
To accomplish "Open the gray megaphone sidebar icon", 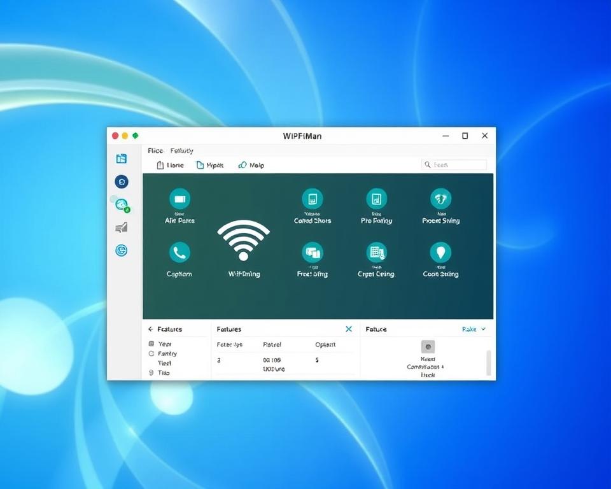I will coord(122,227).
